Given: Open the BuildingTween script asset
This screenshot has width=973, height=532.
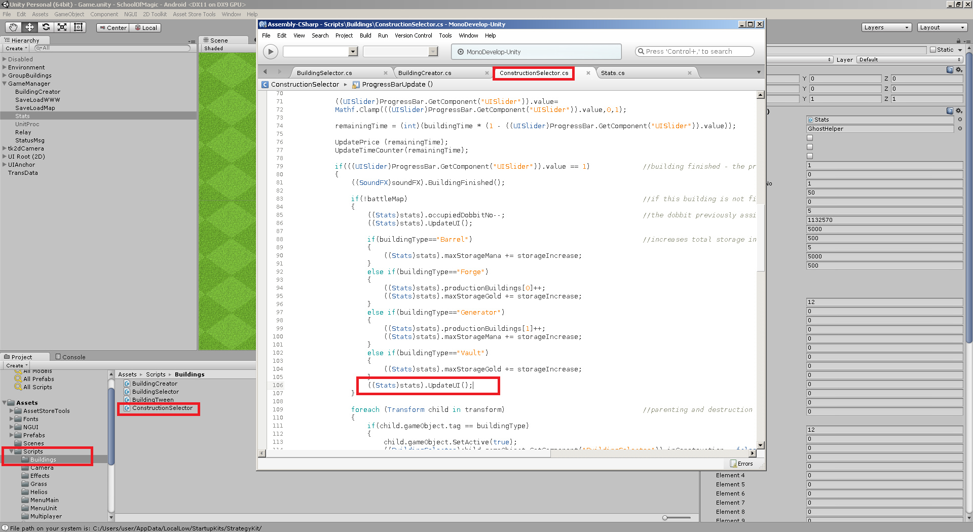Looking at the screenshot, I should pyautogui.click(x=153, y=400).
